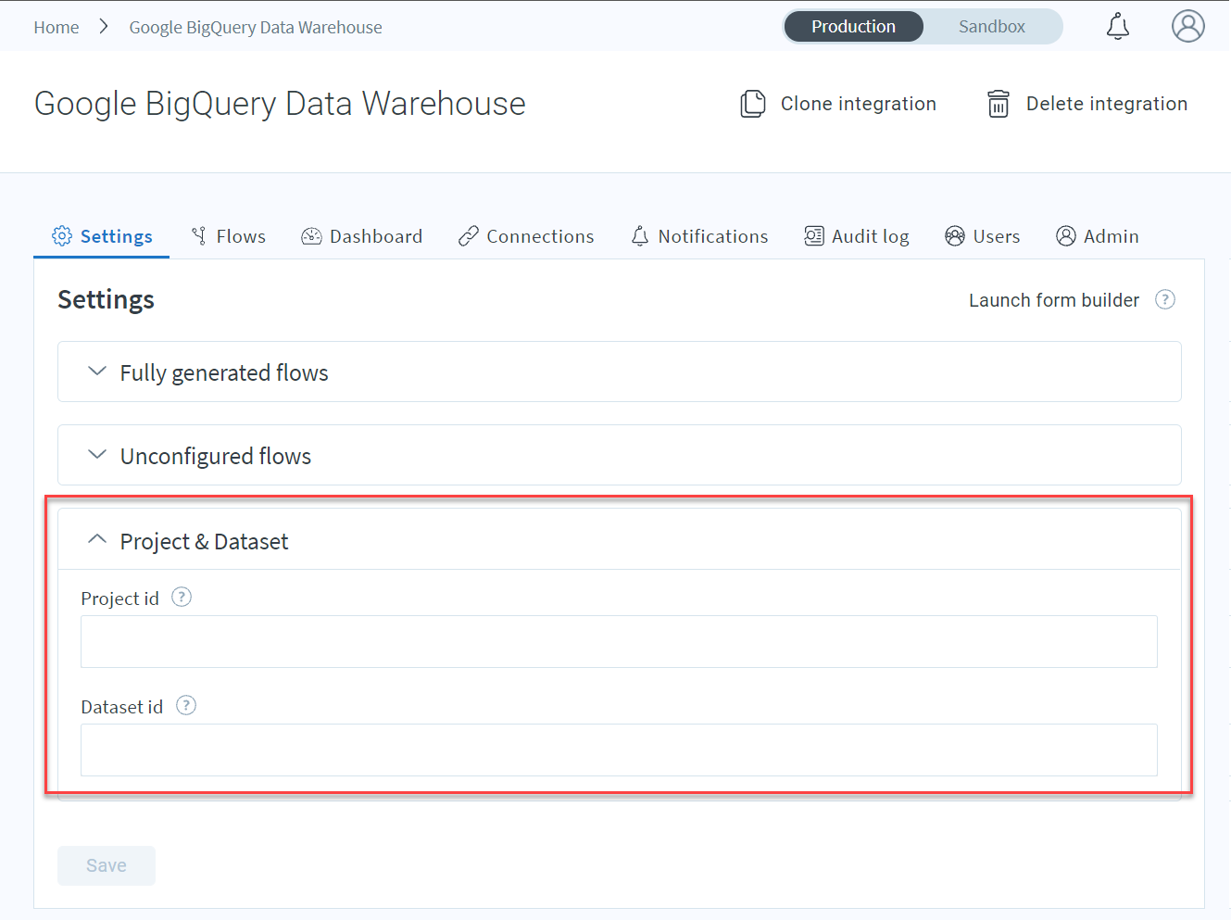Click the Settings gear icon in tabs
The width and height of the screenshot is (1231, 920).
(62, 236)
